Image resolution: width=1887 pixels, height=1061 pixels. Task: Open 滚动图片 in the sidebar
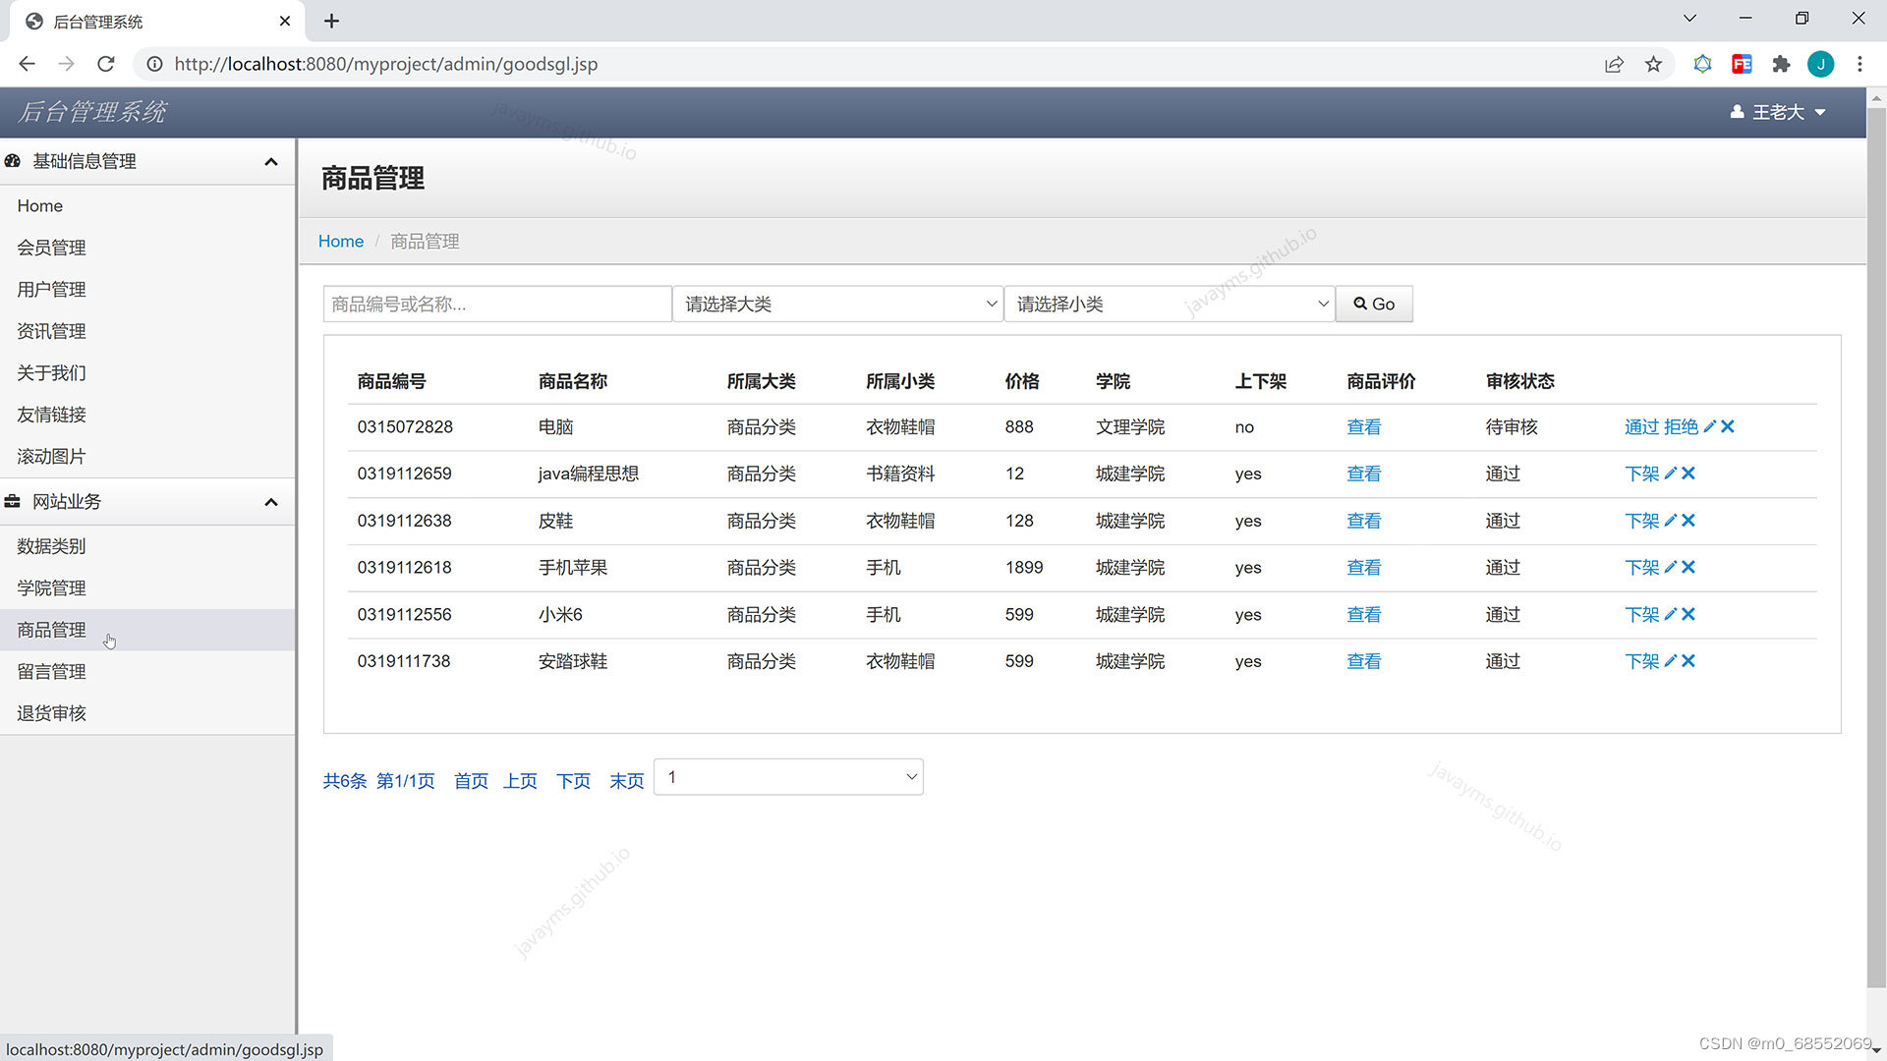(x=51, y=457)
